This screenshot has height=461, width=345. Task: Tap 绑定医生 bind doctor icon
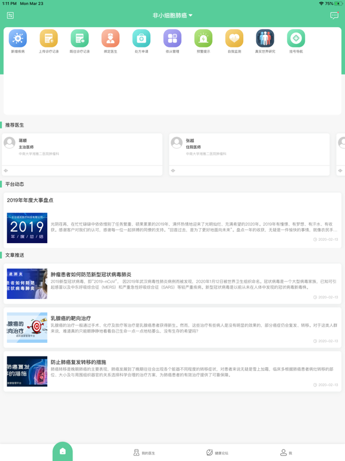(111, 38)
